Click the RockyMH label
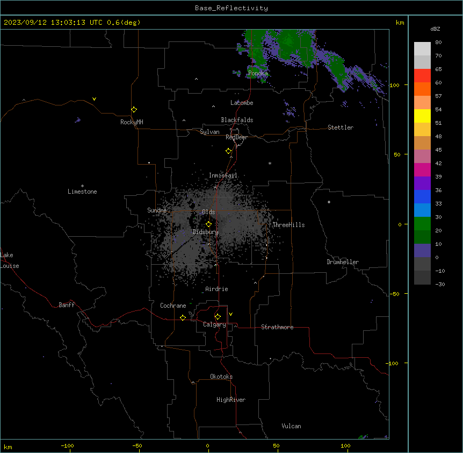The width and height of the screenshot is (463, 453). 132,122
